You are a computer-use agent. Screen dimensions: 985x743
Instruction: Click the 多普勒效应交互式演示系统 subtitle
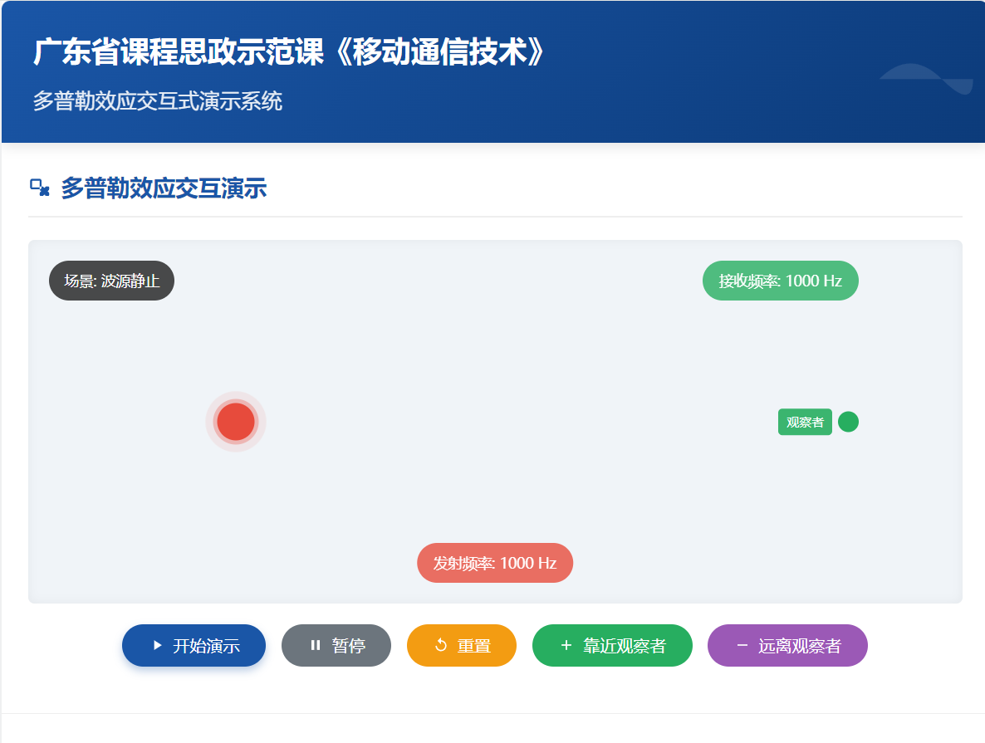[158, 101]
